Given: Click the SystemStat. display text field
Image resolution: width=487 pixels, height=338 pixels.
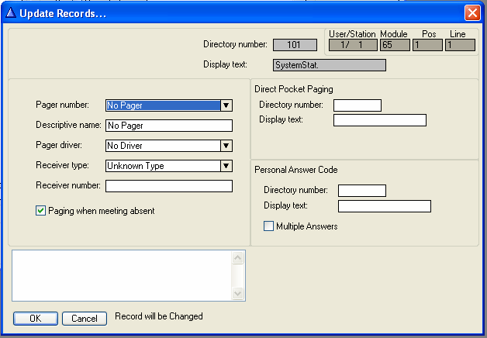Looking at the screenshot, I should 329,65.
